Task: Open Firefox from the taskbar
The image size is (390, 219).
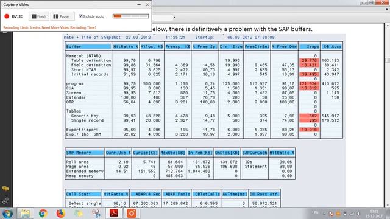Action: pyautogui.click(x=60, y=214)
